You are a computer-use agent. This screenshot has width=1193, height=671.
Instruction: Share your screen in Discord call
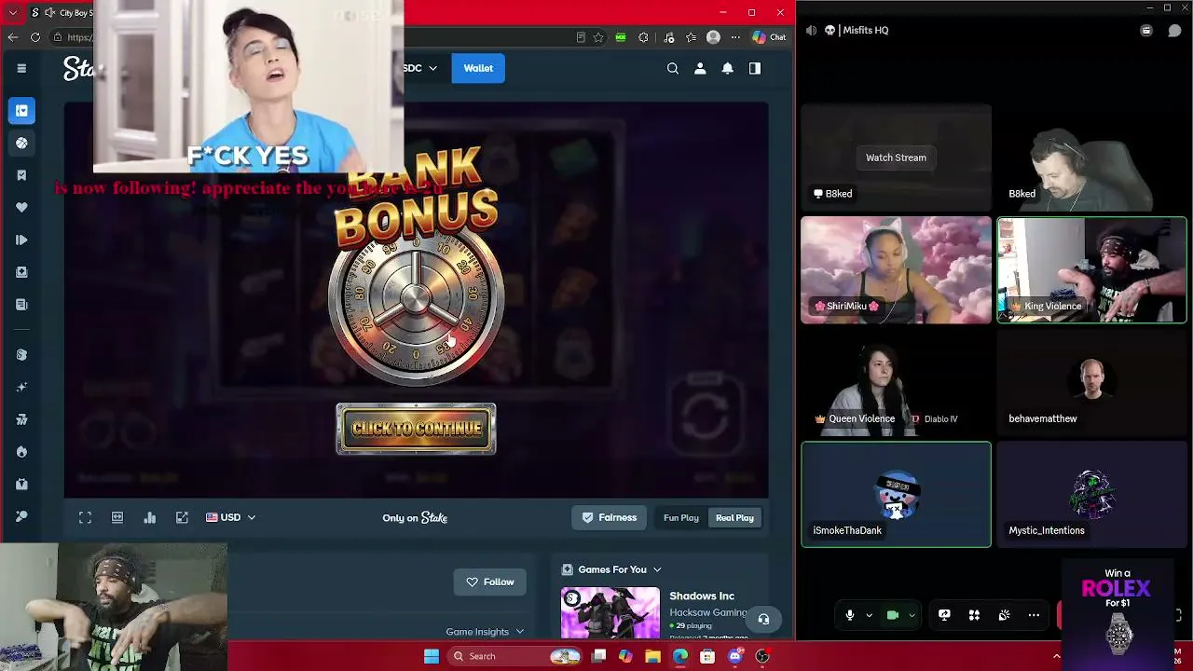click(x=944, y=615)
